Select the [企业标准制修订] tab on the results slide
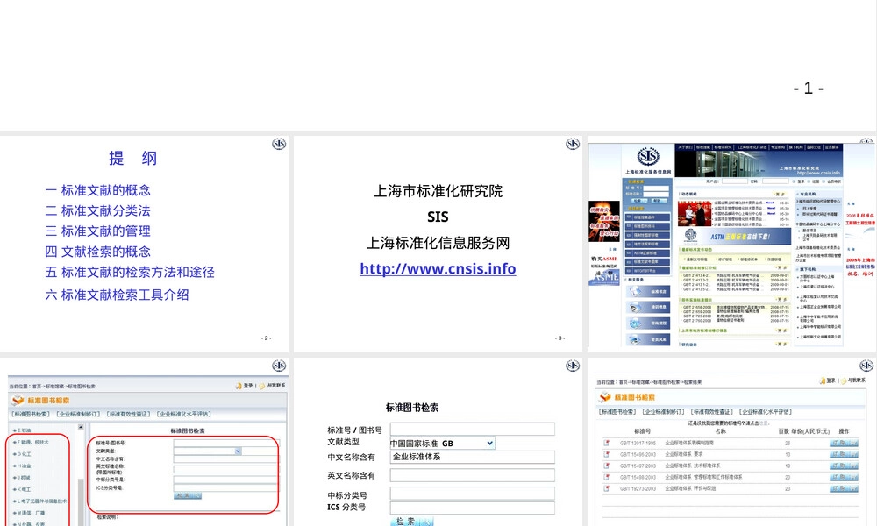Image resolution: width=877 pixels, height=526 pixels. point(663,411)
